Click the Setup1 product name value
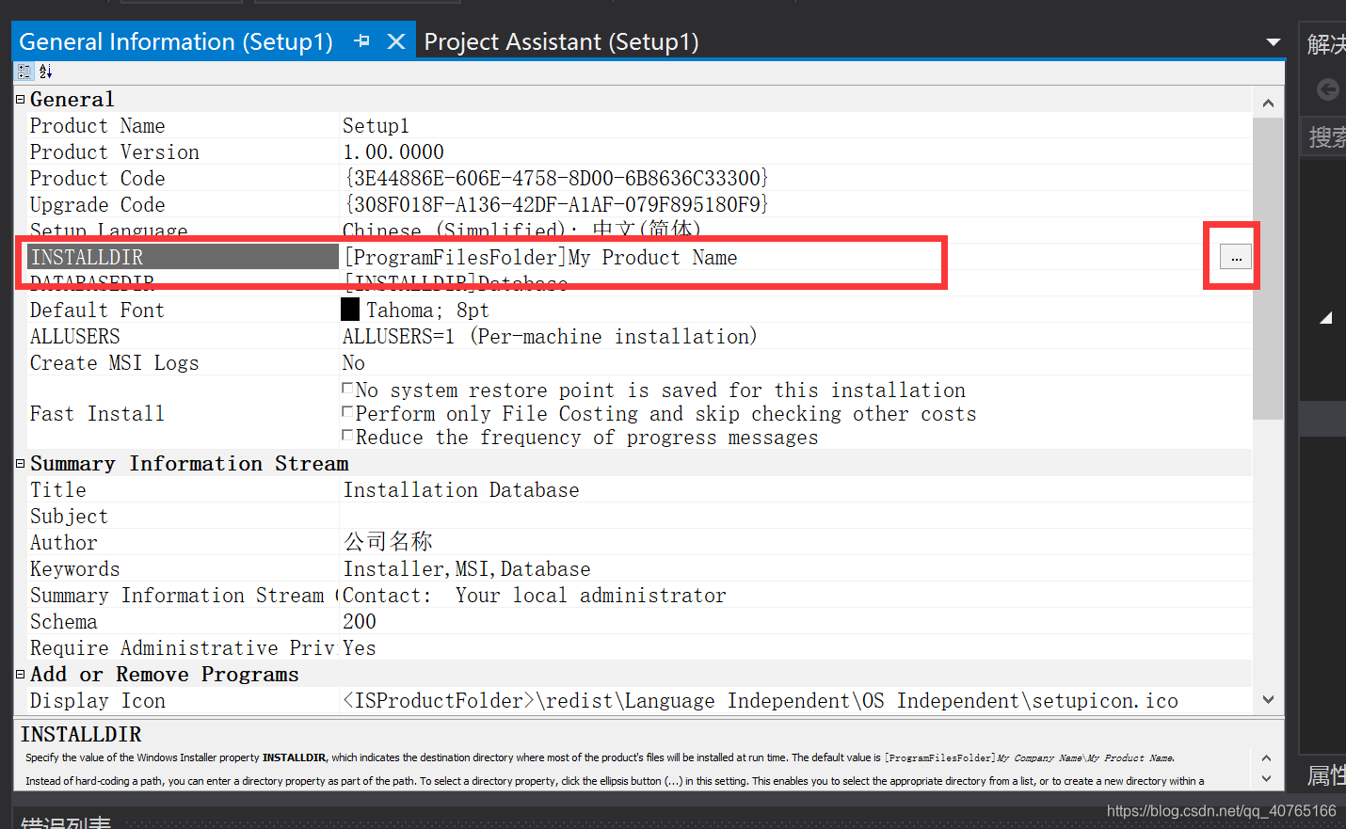 376,126
